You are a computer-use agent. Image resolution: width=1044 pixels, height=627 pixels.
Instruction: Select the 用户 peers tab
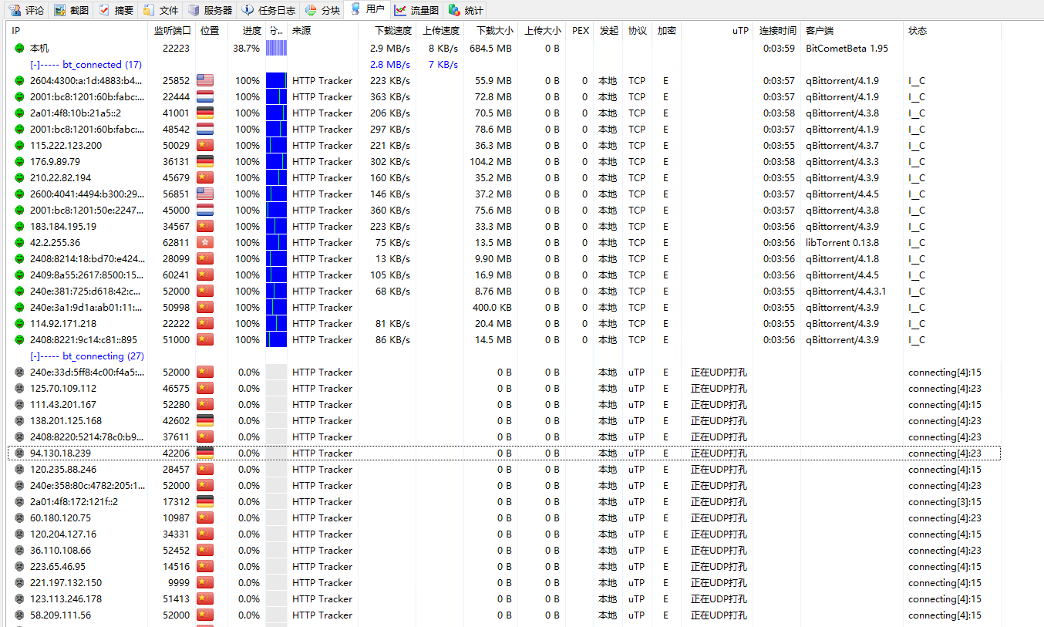367,10
